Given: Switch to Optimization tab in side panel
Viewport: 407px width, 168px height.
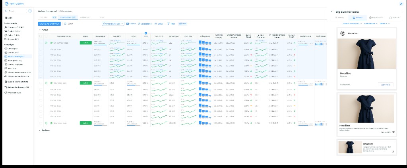Looking at the screenshot, I should click(376, 17).
